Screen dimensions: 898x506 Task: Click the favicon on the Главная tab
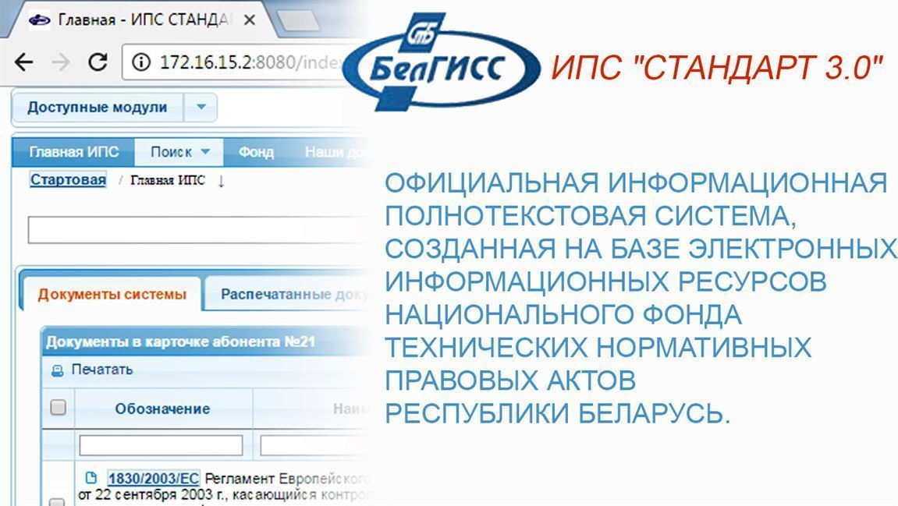(39, 20)
